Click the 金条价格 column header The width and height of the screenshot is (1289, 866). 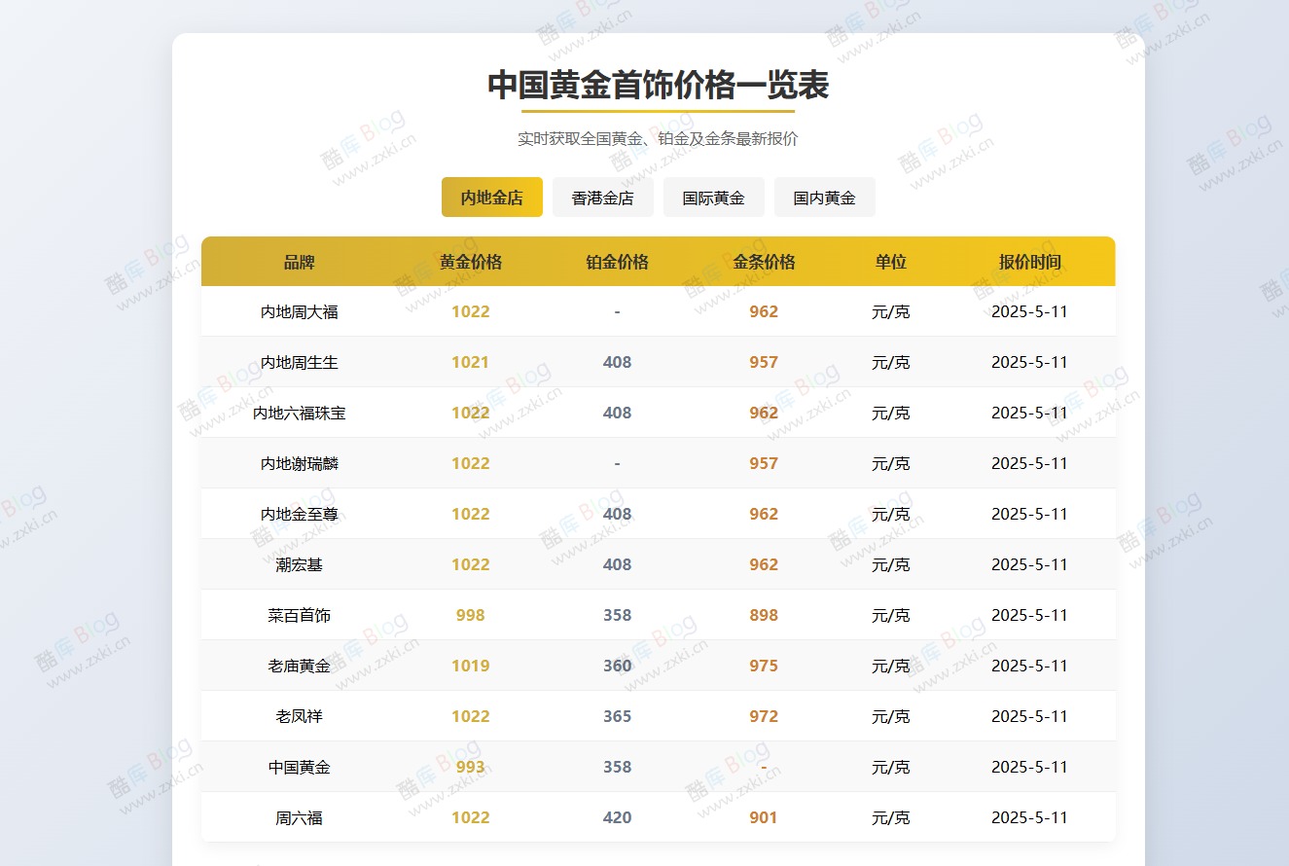[764, 261]
